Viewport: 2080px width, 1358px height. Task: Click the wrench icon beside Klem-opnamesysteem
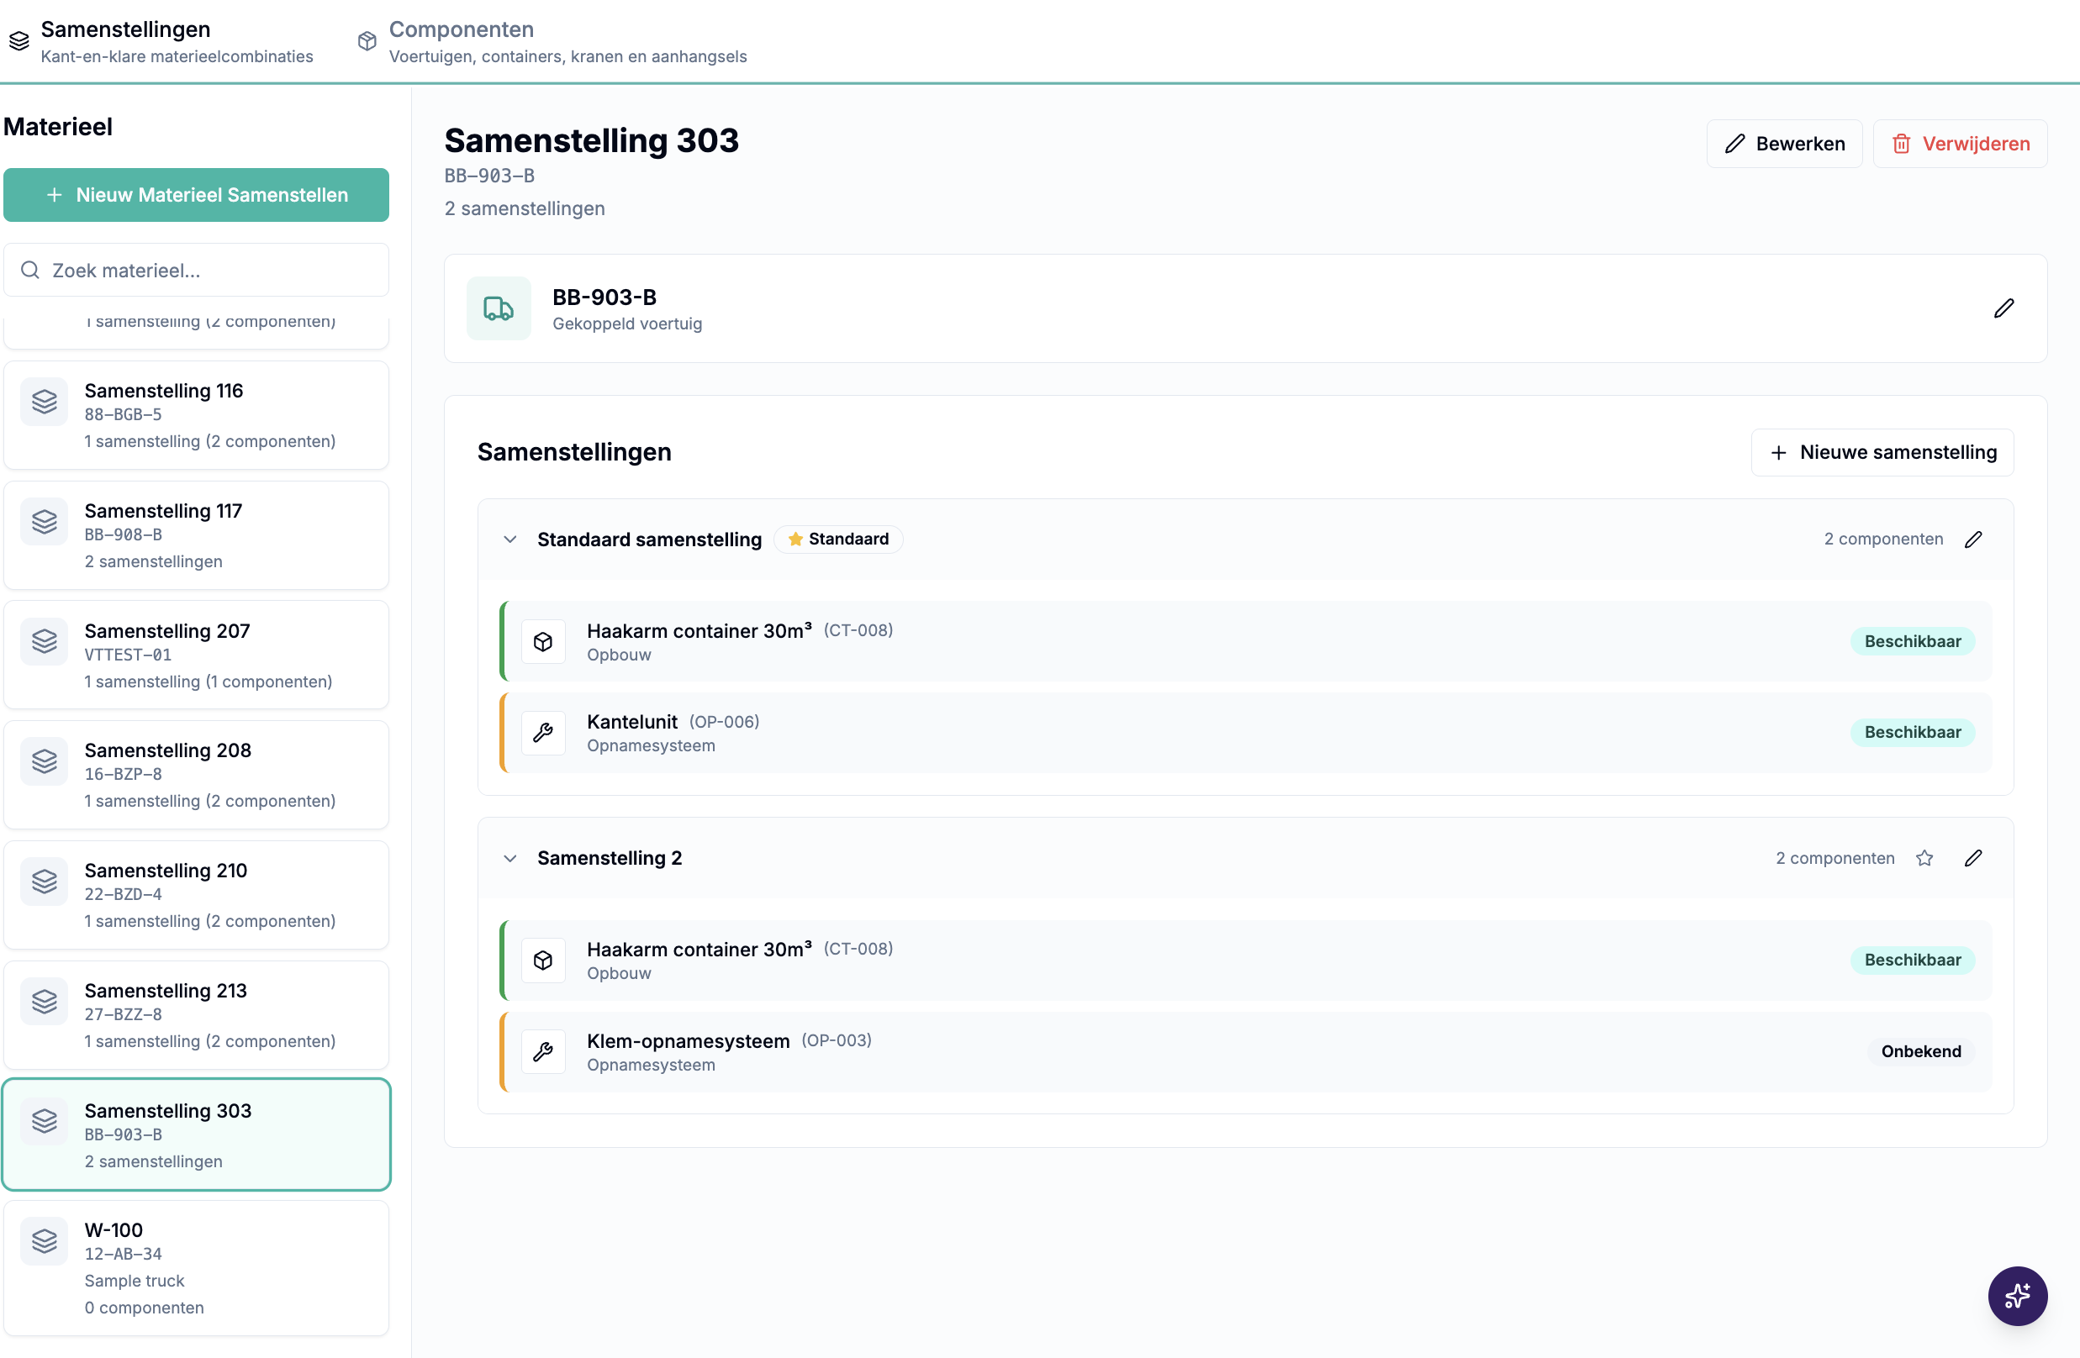point(543,1051)
